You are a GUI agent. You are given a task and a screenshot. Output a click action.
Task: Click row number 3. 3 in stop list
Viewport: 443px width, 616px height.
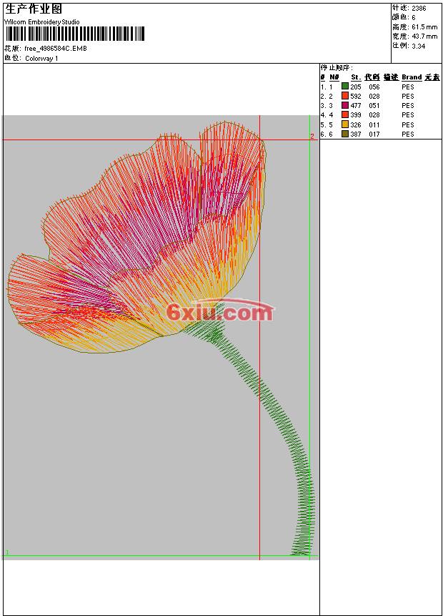pos(327,106)
